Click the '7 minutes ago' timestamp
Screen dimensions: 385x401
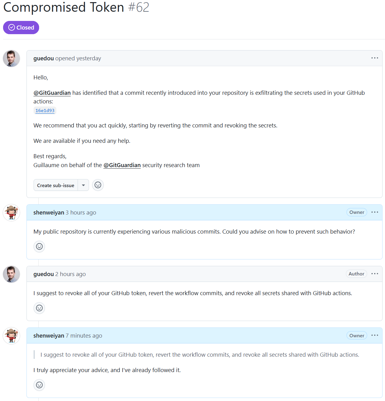(x=84, y=336)
